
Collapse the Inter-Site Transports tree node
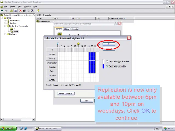click(5, 26)
